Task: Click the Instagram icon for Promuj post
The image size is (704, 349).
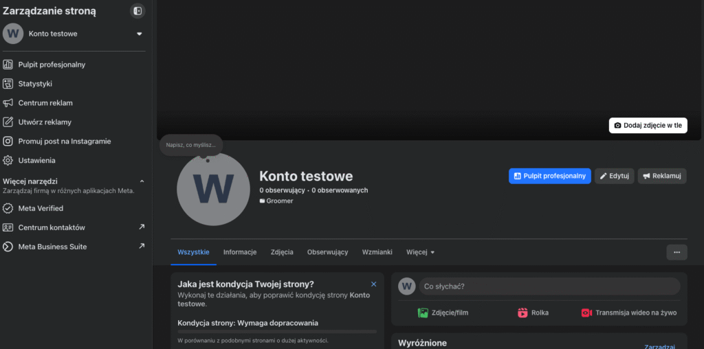Action: click(x=8, y=142)
